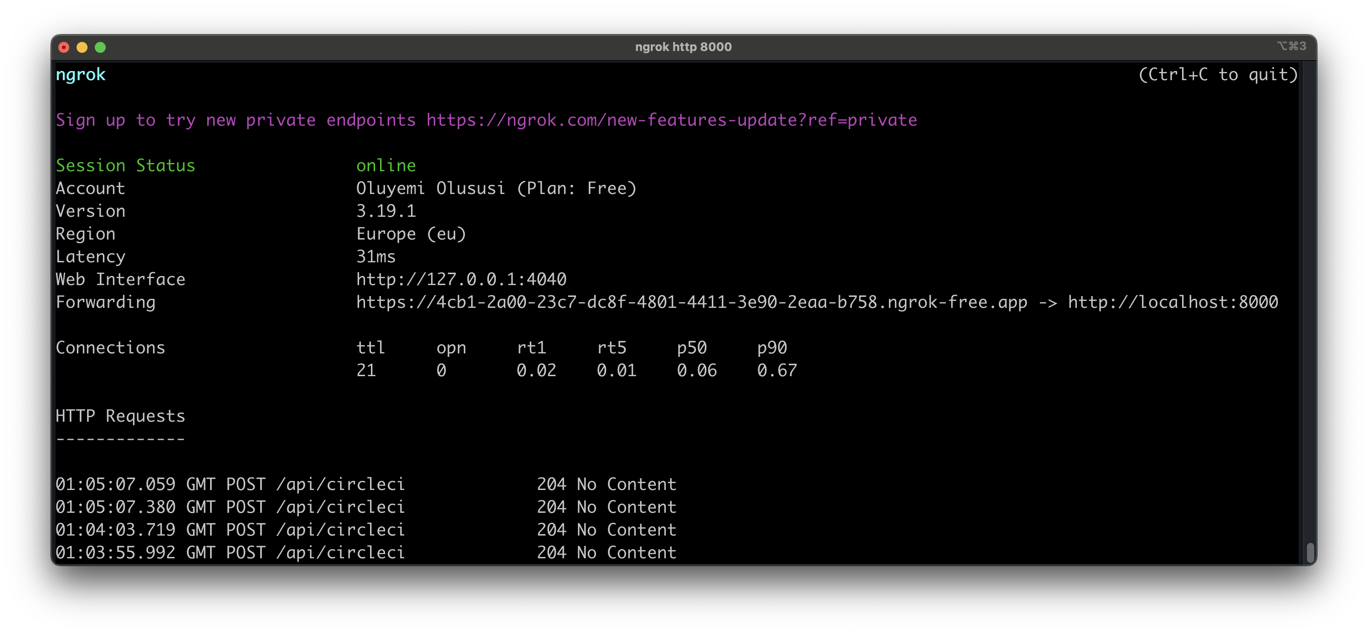Click the green ngrok logo text
This screenshot has width=1368, height=633.
[80, 74]
